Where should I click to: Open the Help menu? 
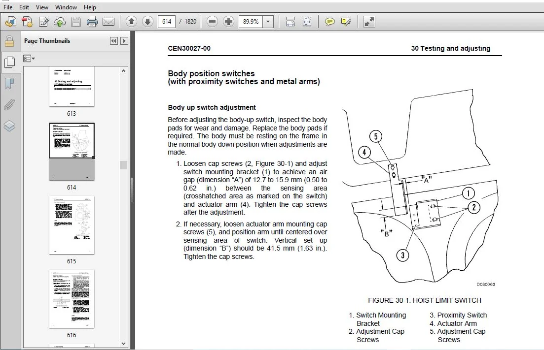(90, 7)
